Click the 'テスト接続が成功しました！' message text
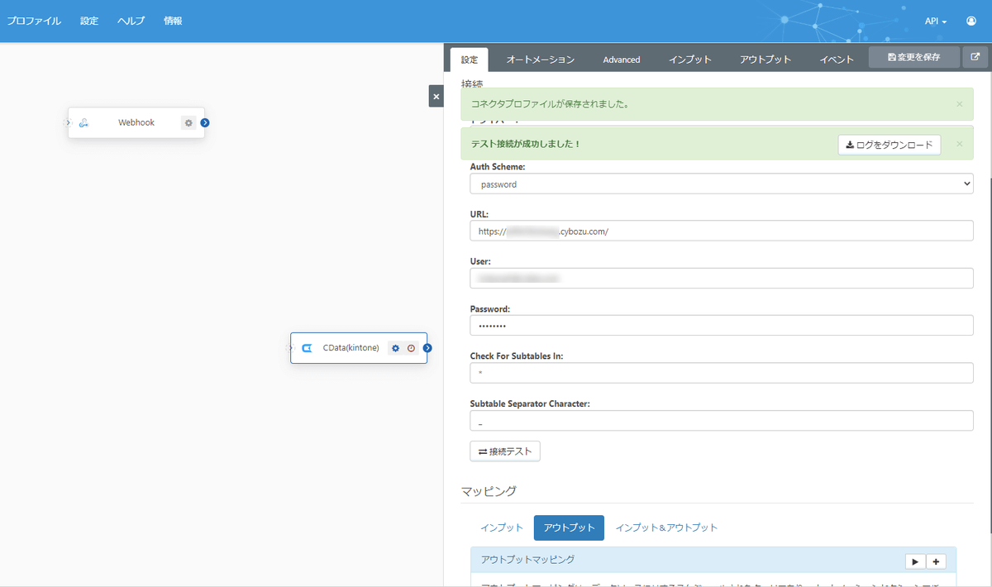The width and height of the screenshot is (992, 587). [x=526, y=144]
